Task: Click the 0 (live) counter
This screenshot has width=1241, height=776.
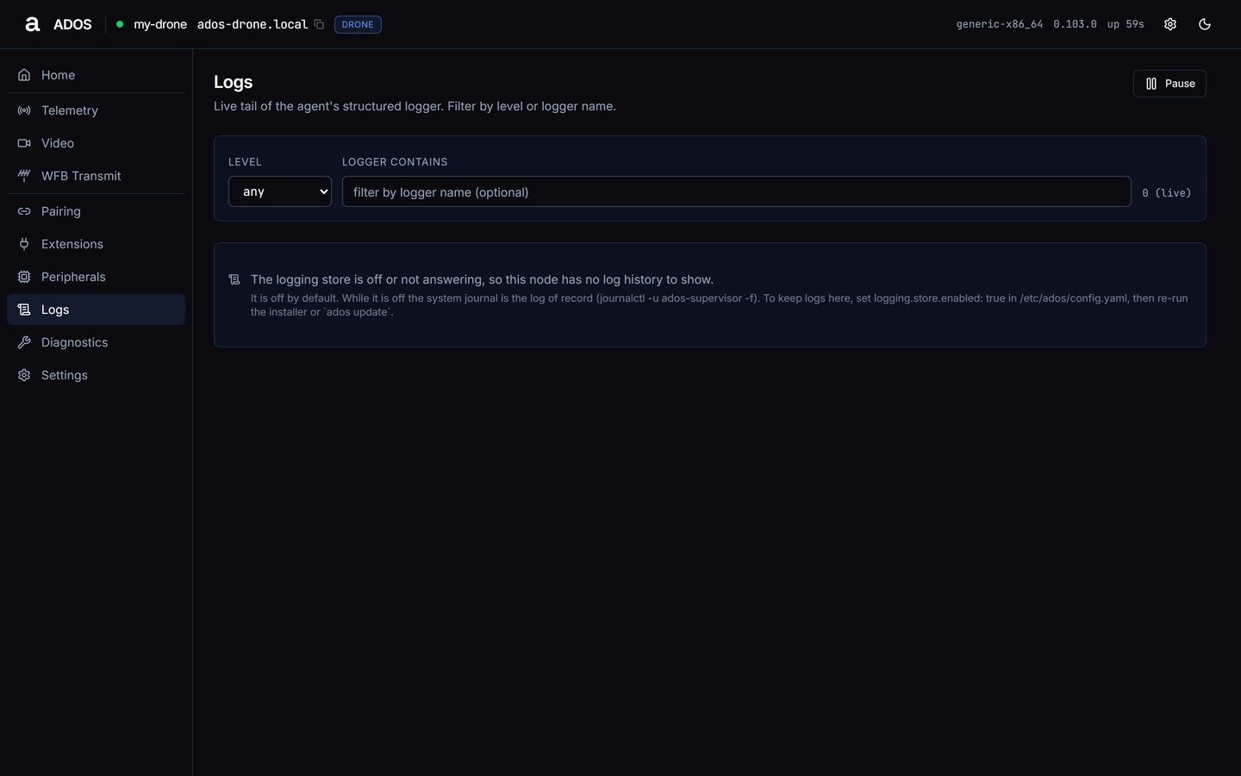Action: [x=1167, y=193]
